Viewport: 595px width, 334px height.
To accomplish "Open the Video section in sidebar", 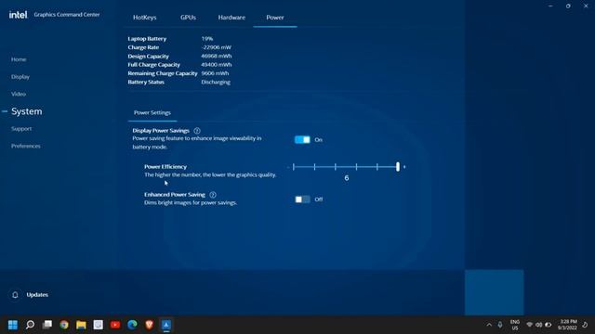I will click(x=19, y=94).
